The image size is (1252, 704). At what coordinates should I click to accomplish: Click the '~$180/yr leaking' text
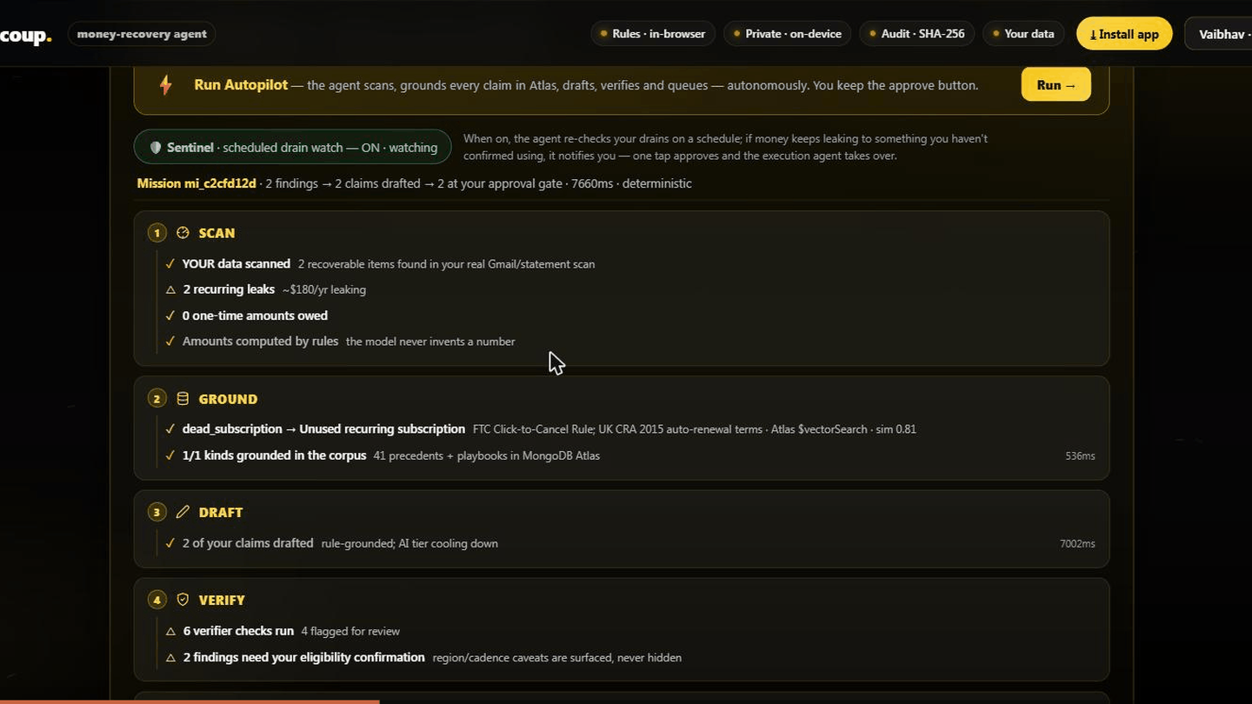[324, 289]
